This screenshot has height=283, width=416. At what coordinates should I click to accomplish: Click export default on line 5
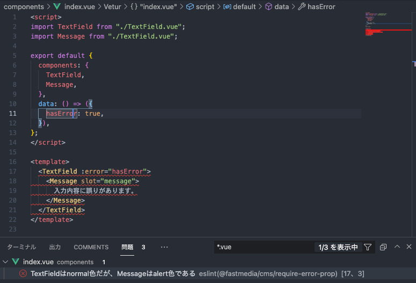tap(57, 56)
